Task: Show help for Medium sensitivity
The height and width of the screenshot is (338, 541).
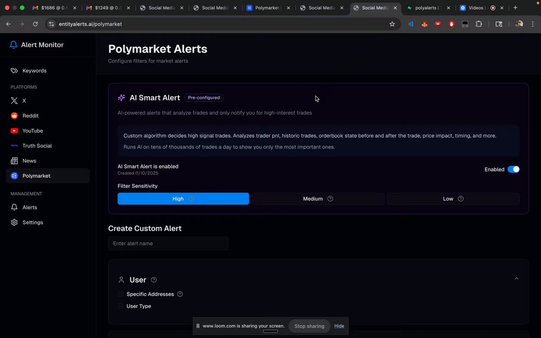Action: [x=331, y=199]
